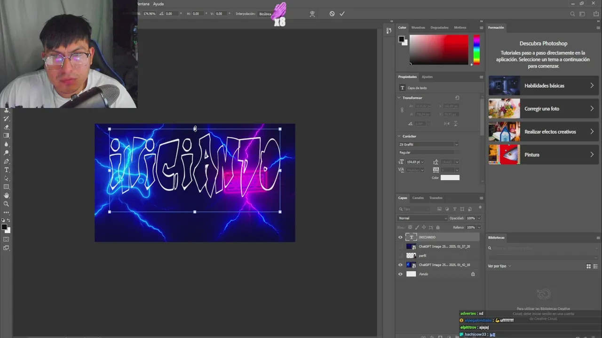Select the Hand tool
Image resolution: width=602 pixels, height=338 pixels.
tap(7, 195)
